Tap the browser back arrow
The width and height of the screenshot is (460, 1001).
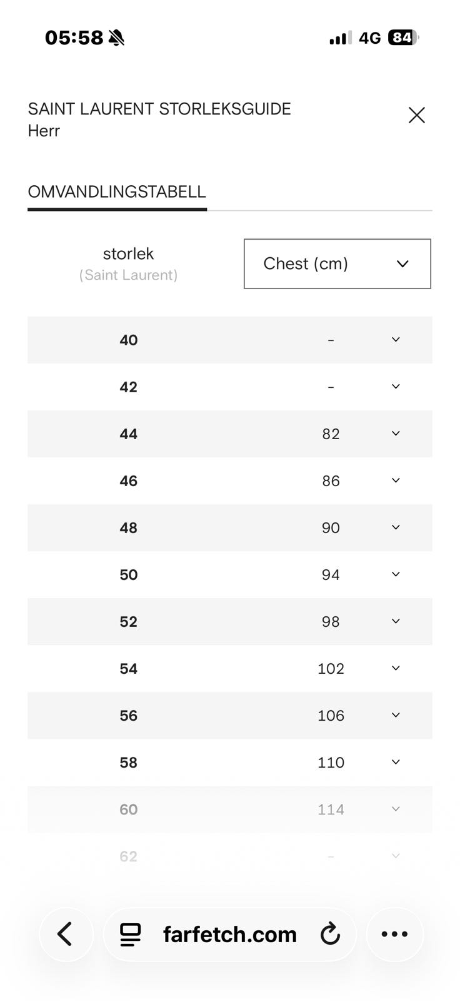click(x=66, y=934)
